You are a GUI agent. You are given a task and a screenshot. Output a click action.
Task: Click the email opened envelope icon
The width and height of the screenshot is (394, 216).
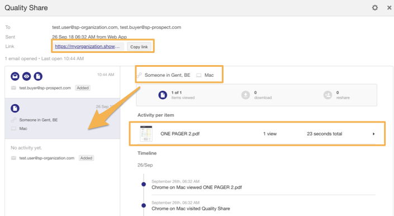(x=15, y=76)
